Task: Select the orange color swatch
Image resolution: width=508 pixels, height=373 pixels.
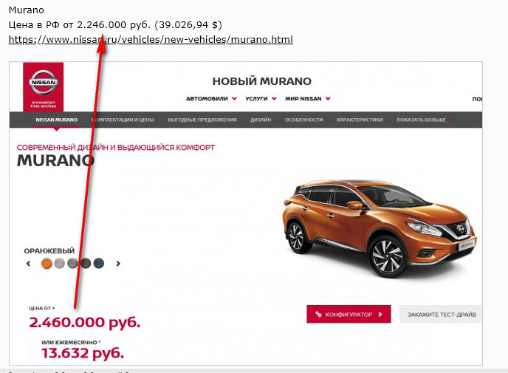Action: (47, 264)
